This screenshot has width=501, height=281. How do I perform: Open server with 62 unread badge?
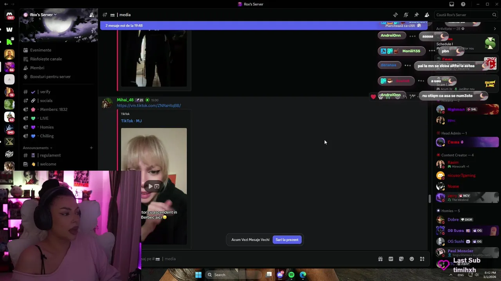coord(9,117)
